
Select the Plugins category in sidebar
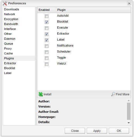(x=19, y=58)
